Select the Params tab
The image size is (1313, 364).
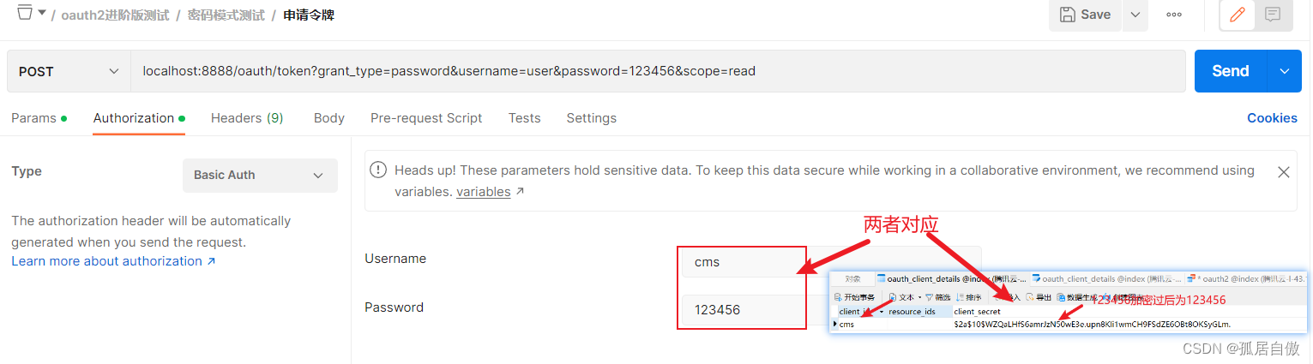(34, 118)
